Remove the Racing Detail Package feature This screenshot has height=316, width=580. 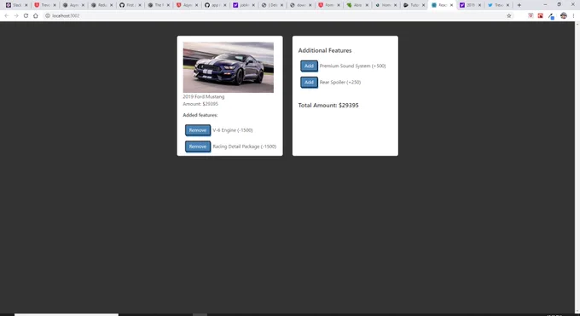pos(198,147)
